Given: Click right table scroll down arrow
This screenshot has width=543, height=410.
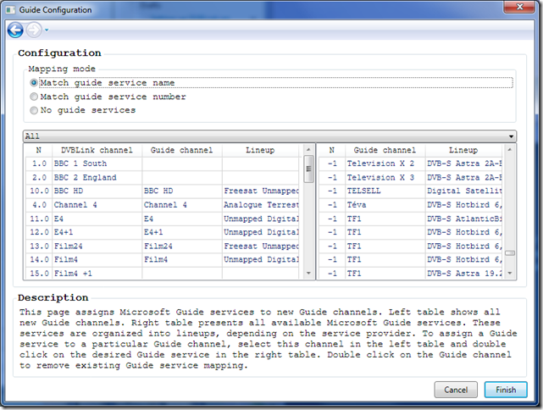Looking at the screenshot, I should (509, 274).
